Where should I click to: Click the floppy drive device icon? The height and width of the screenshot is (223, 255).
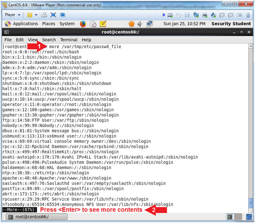coord(187,15)
